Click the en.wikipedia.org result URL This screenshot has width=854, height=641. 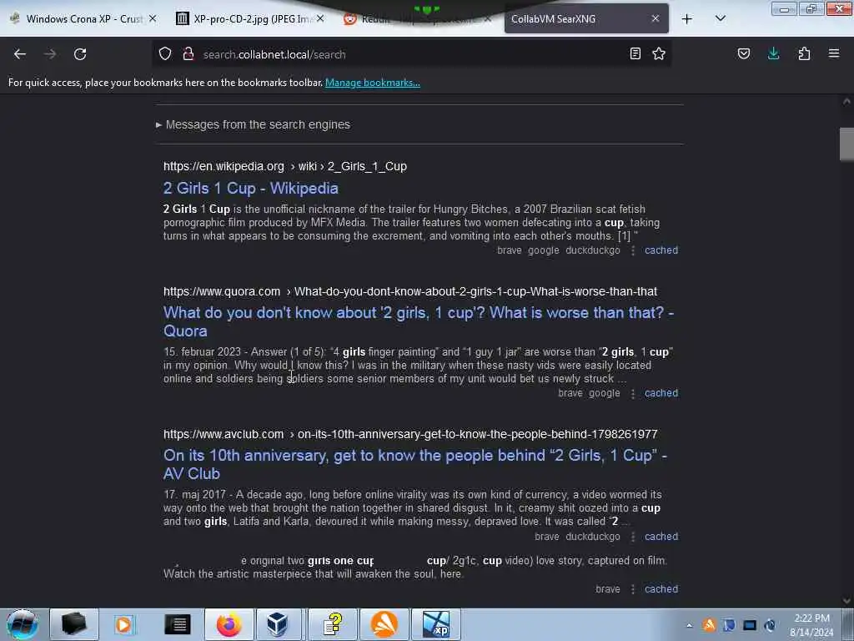pyautogui.click(x=285, y=166)
